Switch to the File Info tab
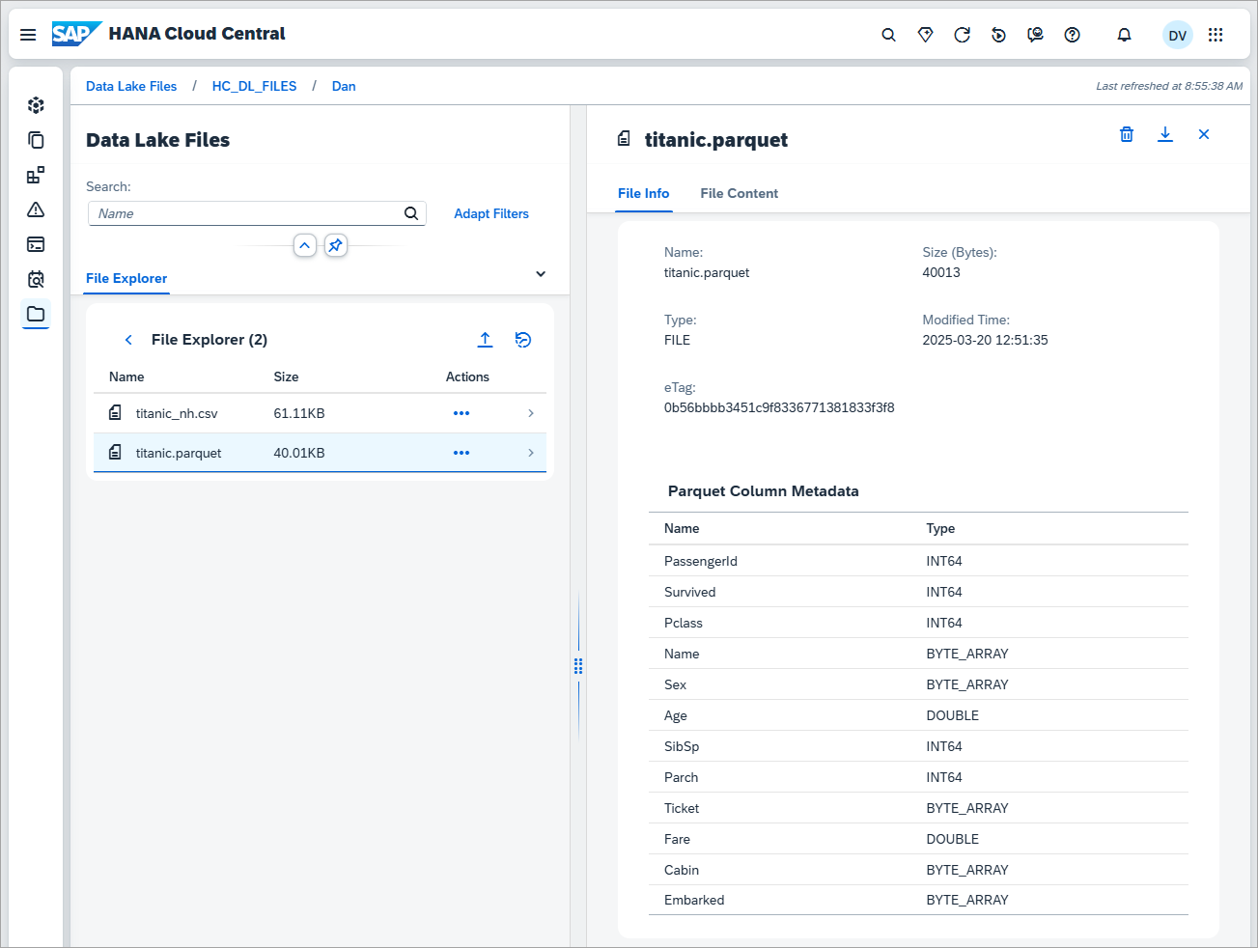The height and width of the screenshot is (948, 1258). 643,193
